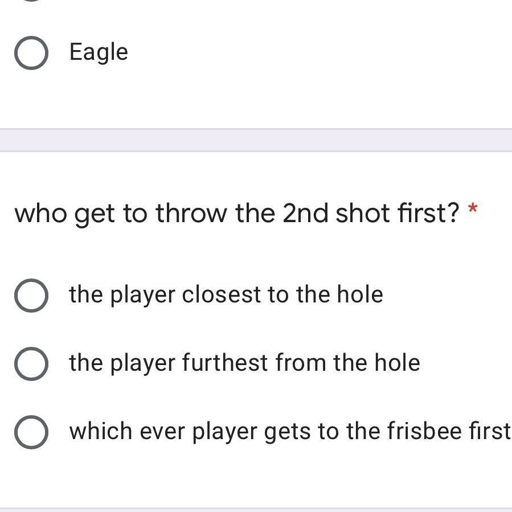Select the player furthest from the hole radio
512x512 pixels.
[31, 363]
